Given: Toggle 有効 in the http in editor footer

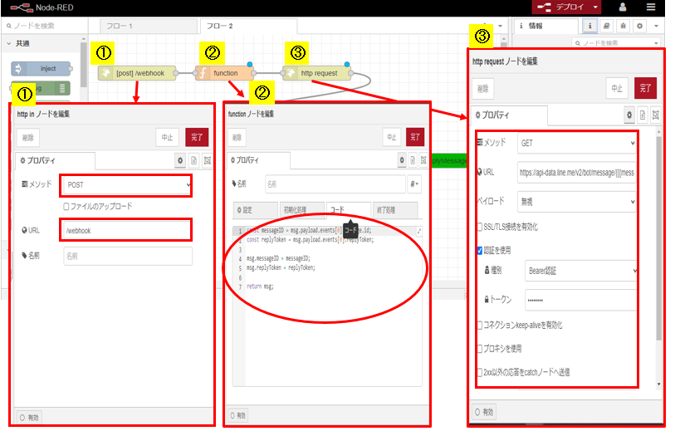Looking at the screenshot, I should [x=29, y=418].
